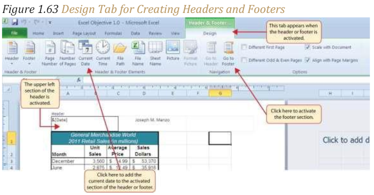This screenshot has width=374, height=195.
Task: Select the Design tab
Action: coord(210,33)
